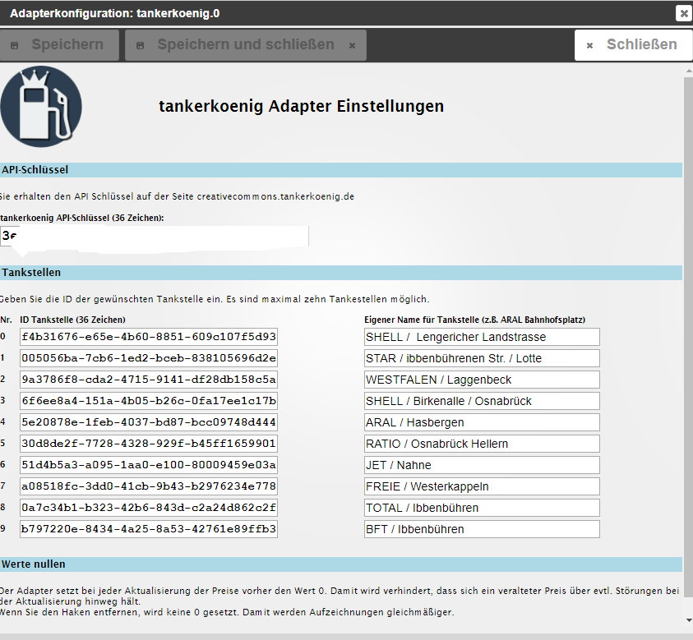Edit name field SHELL / Birkenalle / Osnabrück

482,401
